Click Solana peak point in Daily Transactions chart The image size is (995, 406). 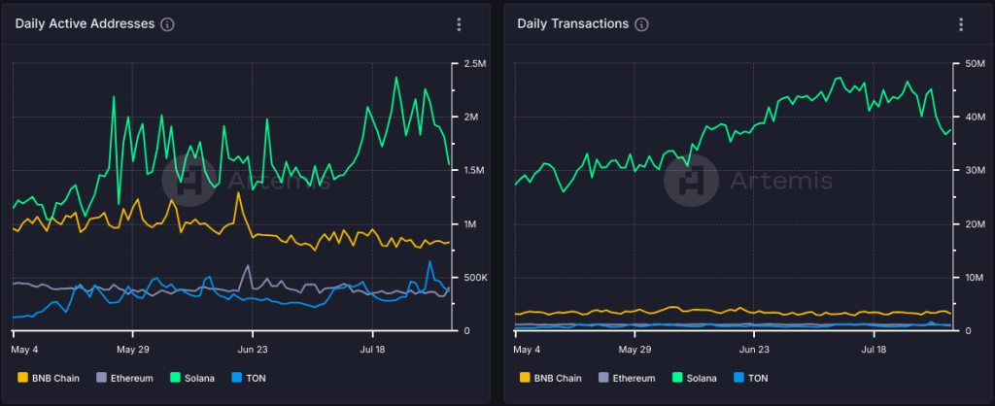point(841,78)
